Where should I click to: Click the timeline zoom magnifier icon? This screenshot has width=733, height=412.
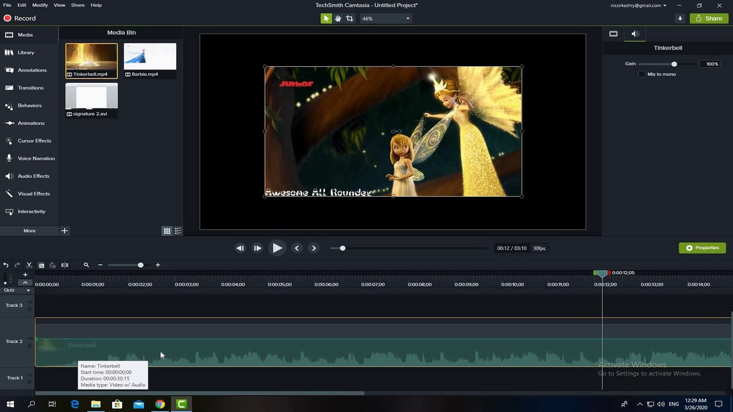86,265
